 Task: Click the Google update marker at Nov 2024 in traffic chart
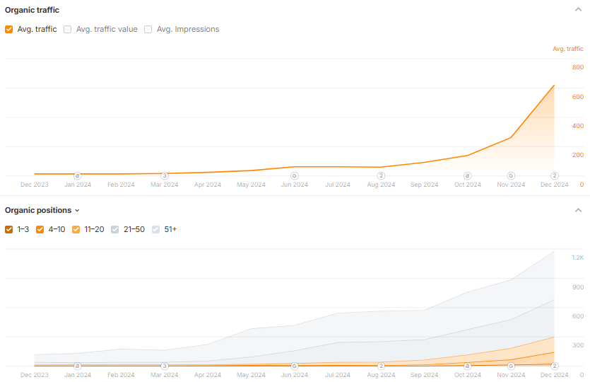point(511,175)
